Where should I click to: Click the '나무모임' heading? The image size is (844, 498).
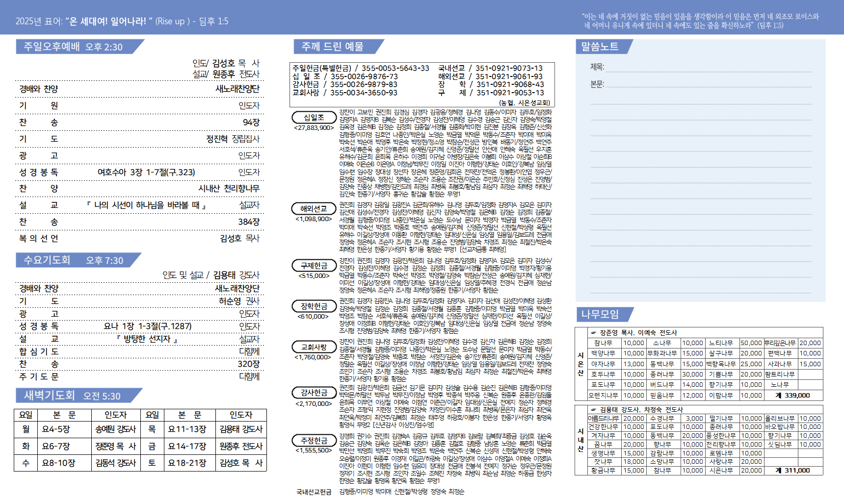coord(605,314)
